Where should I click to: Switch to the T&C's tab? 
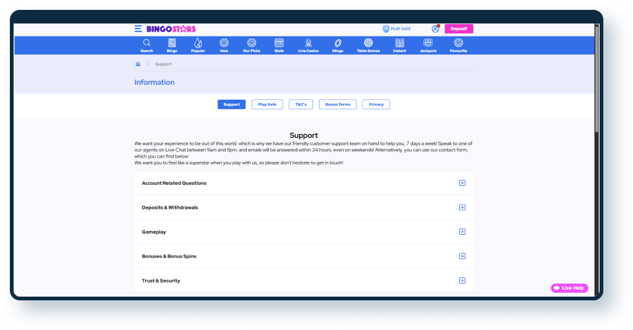(300, 104)
